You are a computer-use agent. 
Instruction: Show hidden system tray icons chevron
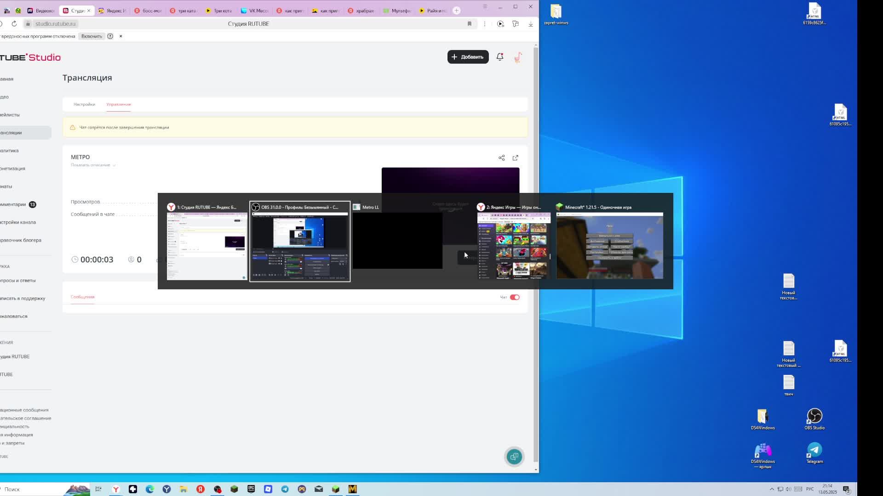click(772, 489)
